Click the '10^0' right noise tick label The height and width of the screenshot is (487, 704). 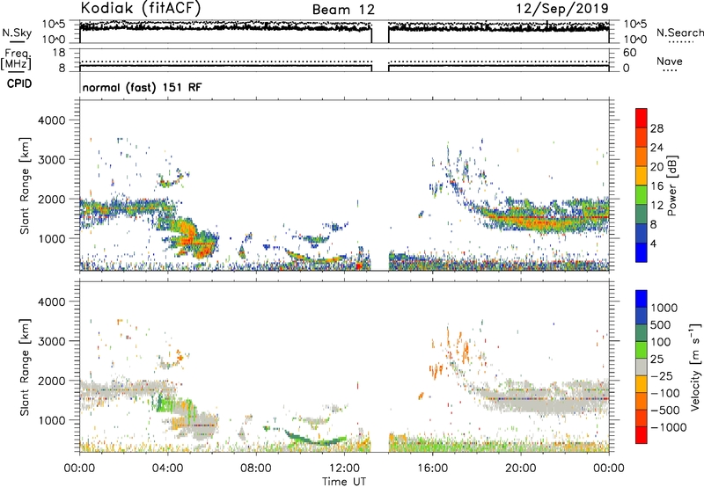tap(634, 40)
